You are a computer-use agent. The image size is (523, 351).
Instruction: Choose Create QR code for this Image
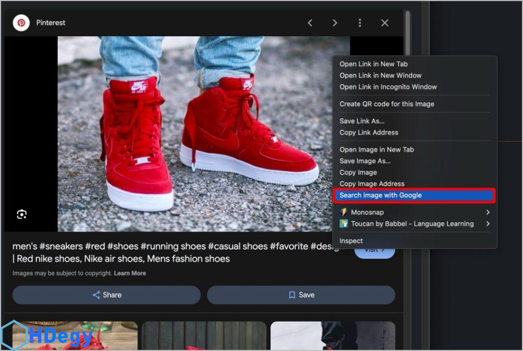click(x=387, y=104)
